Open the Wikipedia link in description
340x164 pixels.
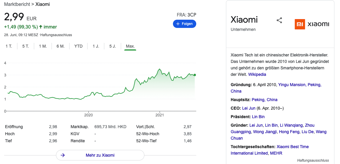click(x=257, y=74)
